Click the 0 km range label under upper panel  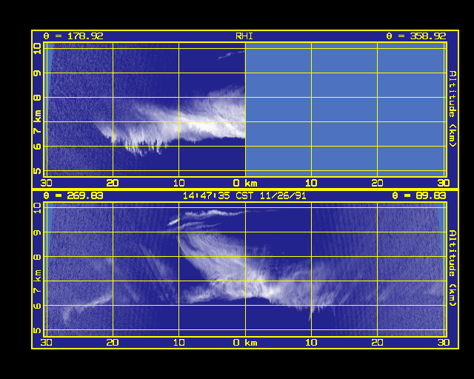(x=245, y=183)
